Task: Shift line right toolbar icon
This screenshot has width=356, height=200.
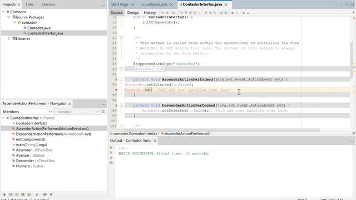Action: pos(226,13)
